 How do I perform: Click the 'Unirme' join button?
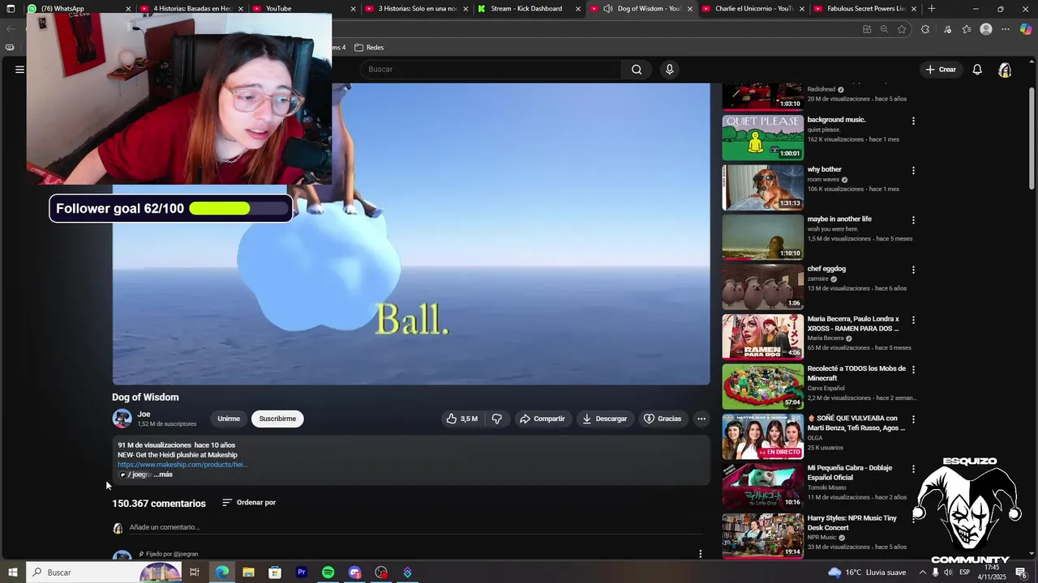229,419
